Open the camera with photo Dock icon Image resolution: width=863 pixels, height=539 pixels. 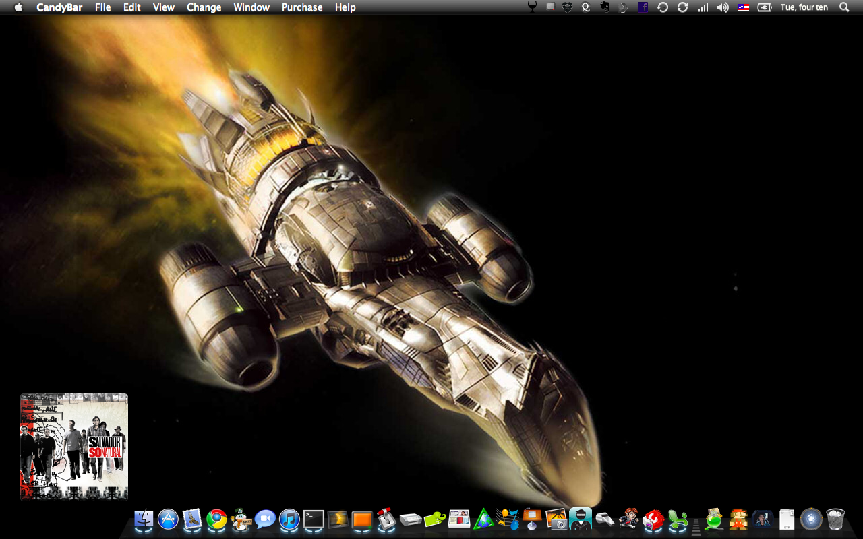coord(556,519)
